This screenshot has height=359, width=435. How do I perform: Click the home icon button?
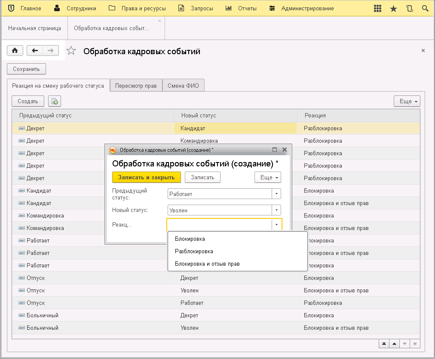[15, 51]
